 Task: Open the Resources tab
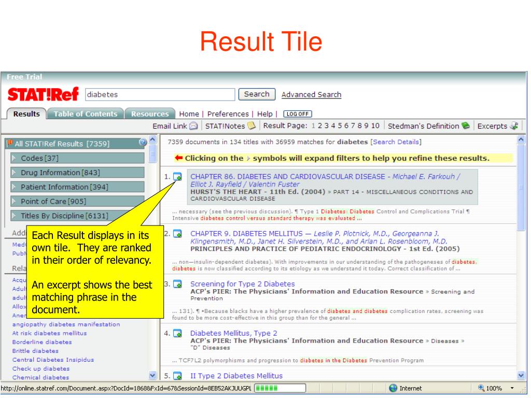coord(150,113)
